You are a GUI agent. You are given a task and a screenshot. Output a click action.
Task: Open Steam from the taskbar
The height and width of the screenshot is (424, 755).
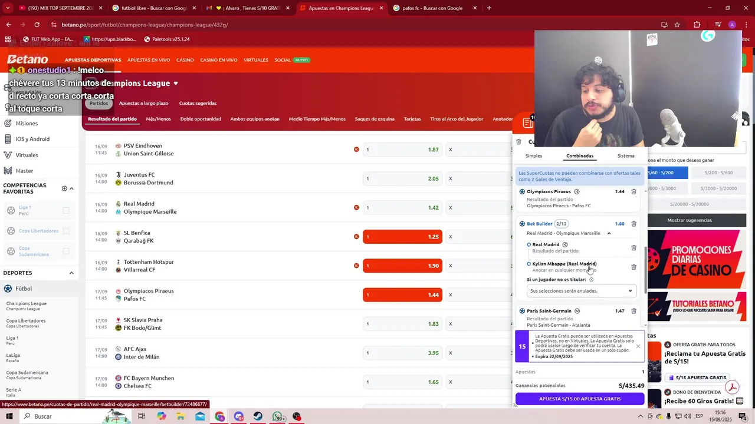pos(258,416)
